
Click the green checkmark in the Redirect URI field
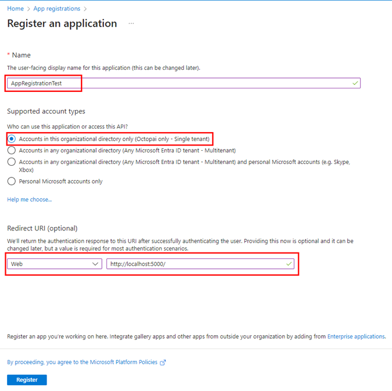coord(289,264)
